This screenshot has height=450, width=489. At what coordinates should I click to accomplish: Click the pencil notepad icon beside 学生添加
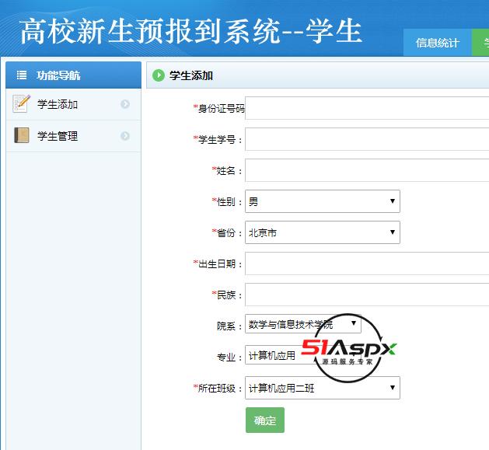tap(21, 104)
